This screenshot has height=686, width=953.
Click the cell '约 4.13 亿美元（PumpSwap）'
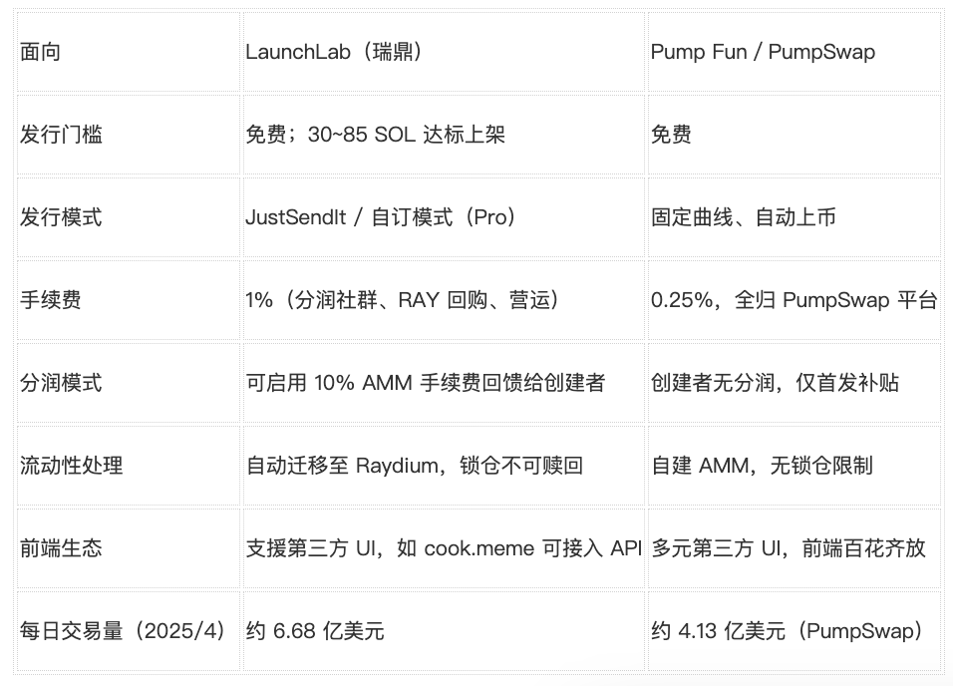[794, 630]
